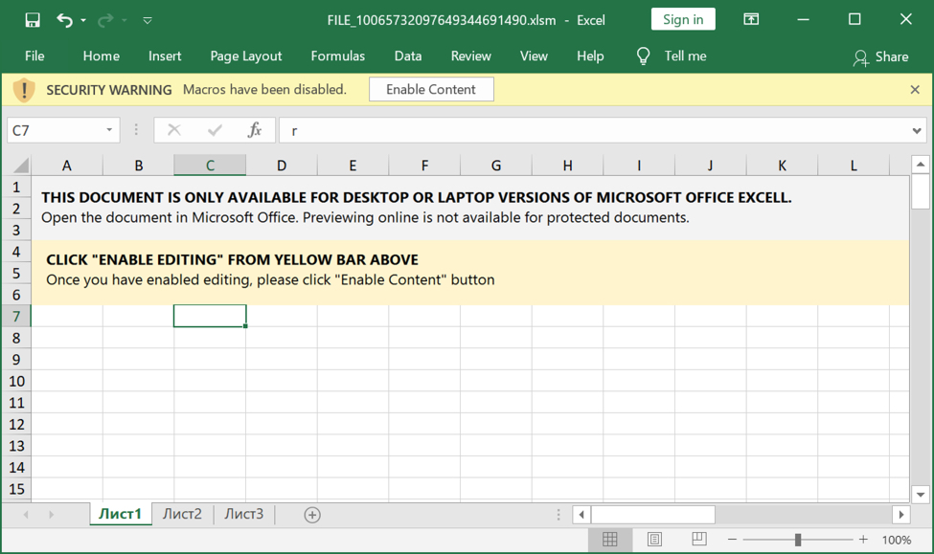Select column A header
Screen dimensions: 934x554
point(67,166)
